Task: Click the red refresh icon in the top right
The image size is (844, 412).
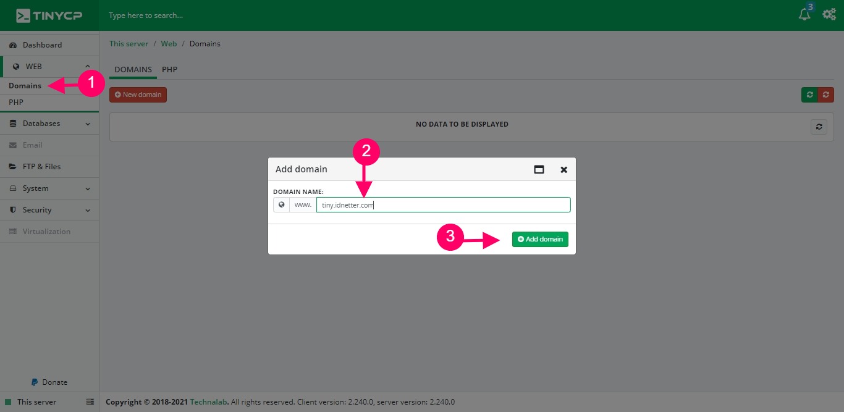Action: coord(826,95)
